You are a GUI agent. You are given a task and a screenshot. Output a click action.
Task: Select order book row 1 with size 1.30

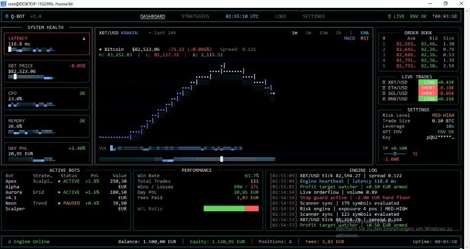point(418,44)
